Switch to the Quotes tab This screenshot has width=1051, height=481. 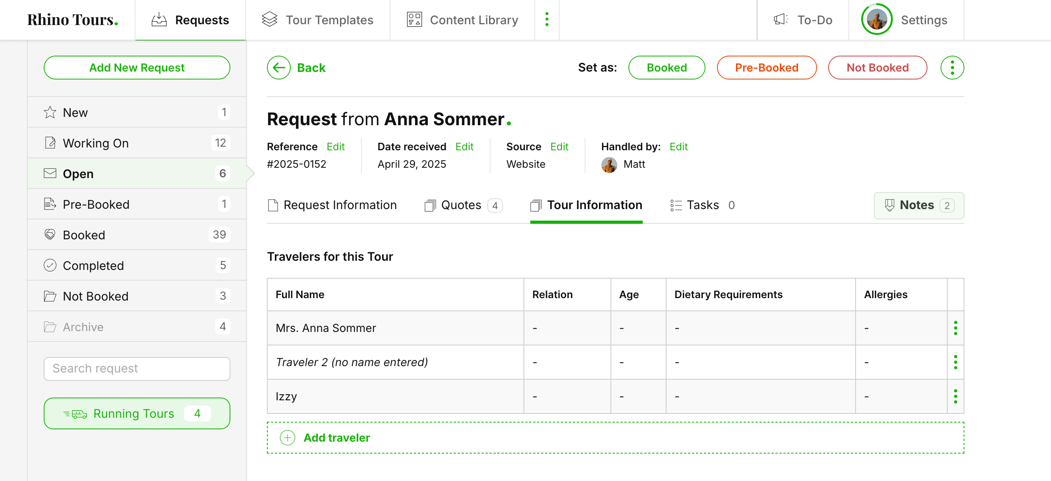(462, 205)
